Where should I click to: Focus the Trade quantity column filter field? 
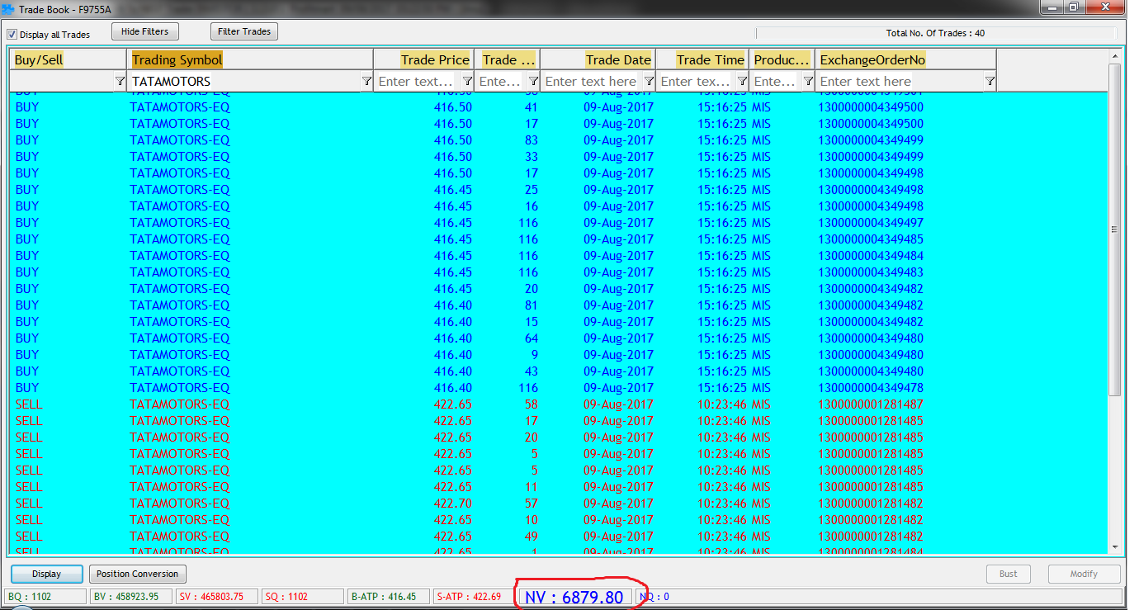pyautogui.click(x=501, y=81)
